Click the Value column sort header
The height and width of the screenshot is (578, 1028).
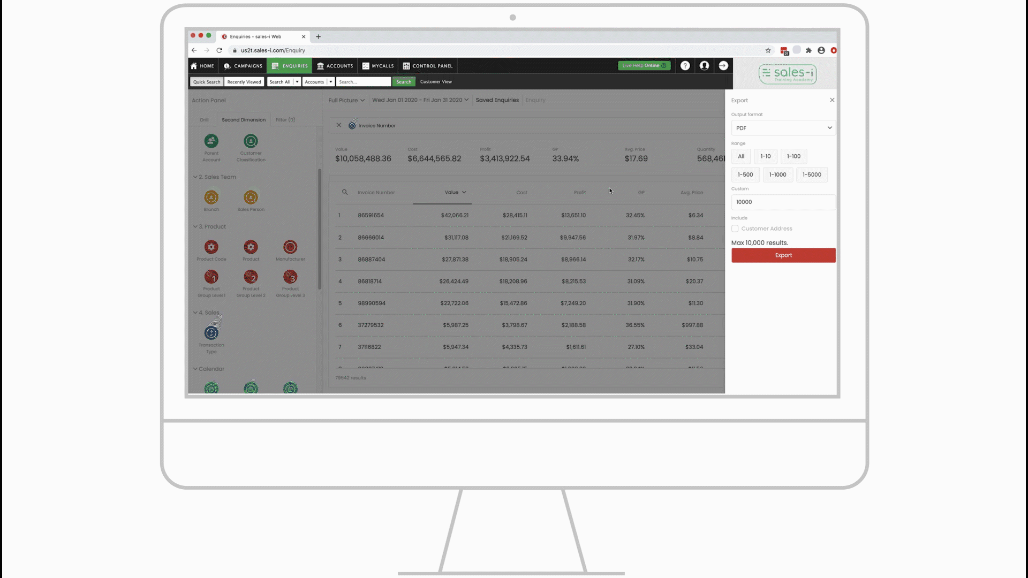452,192
